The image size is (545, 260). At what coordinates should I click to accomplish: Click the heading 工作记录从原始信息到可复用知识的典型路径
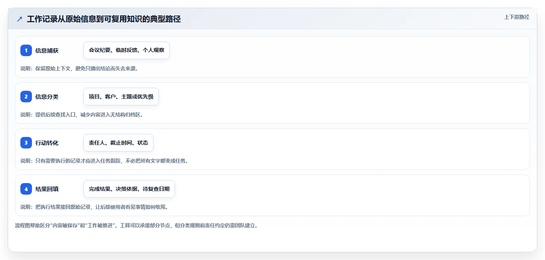[104, 19]
